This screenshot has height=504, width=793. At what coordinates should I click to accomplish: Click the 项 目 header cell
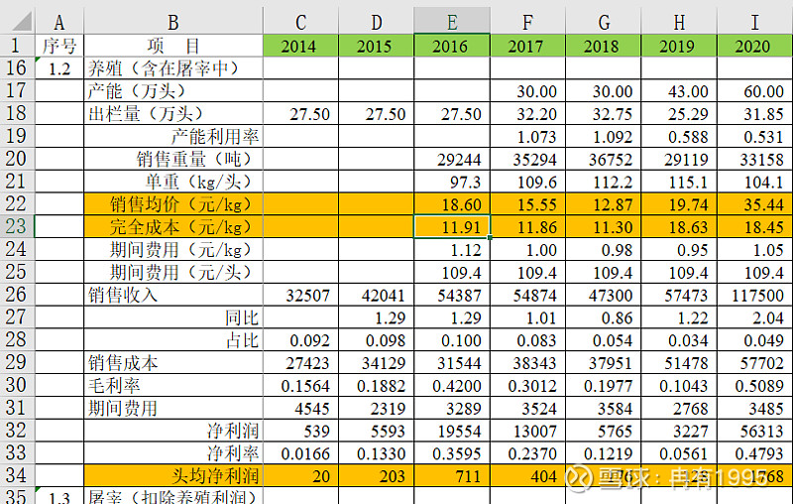click(x=173, y=46)
